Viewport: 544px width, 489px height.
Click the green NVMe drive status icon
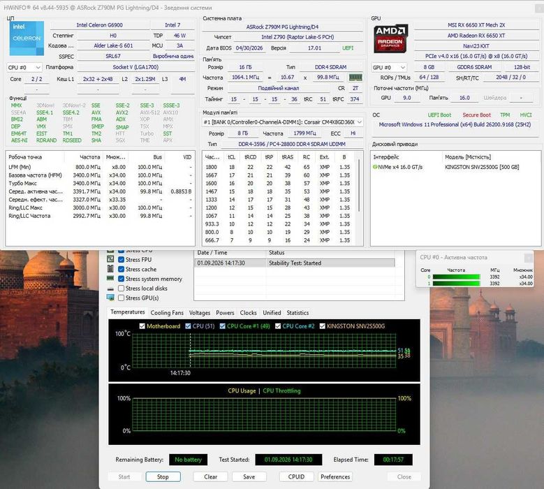[x=375, y=167]
